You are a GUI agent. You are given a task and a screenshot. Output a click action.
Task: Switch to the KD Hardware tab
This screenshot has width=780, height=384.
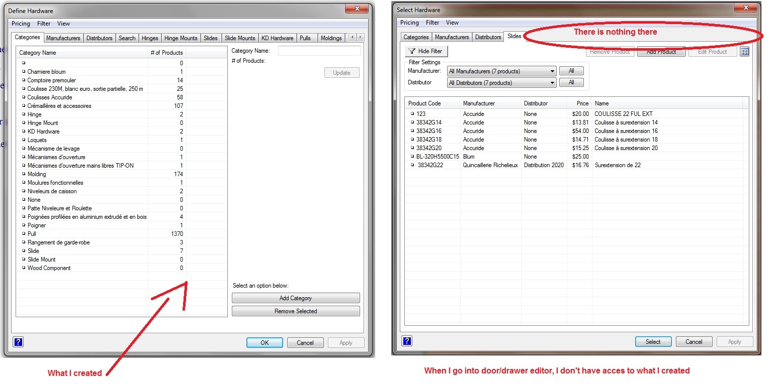point(277,38)
